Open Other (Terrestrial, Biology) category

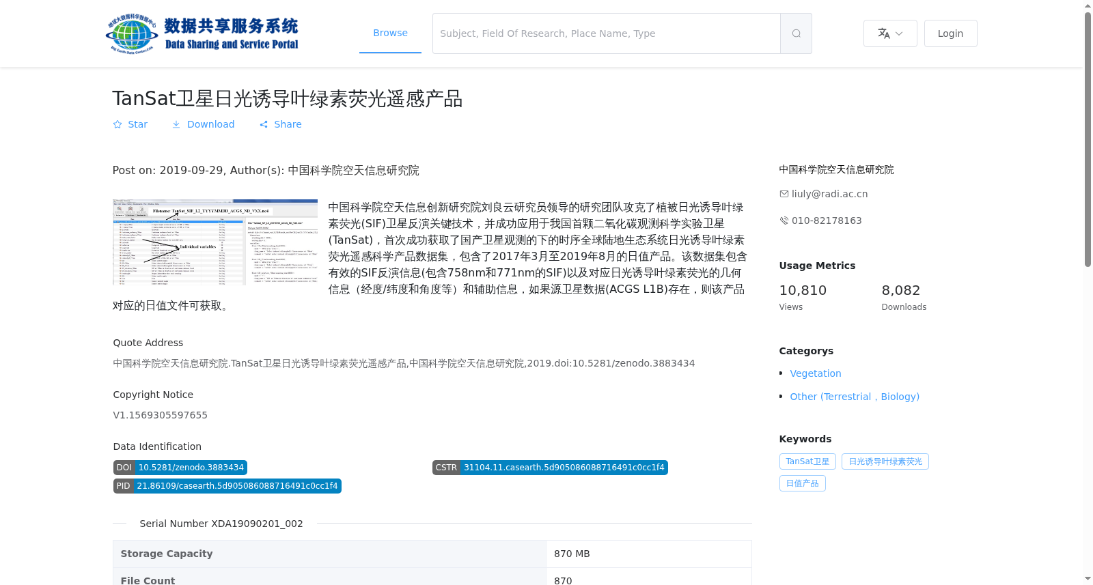[x=855, y=397]
